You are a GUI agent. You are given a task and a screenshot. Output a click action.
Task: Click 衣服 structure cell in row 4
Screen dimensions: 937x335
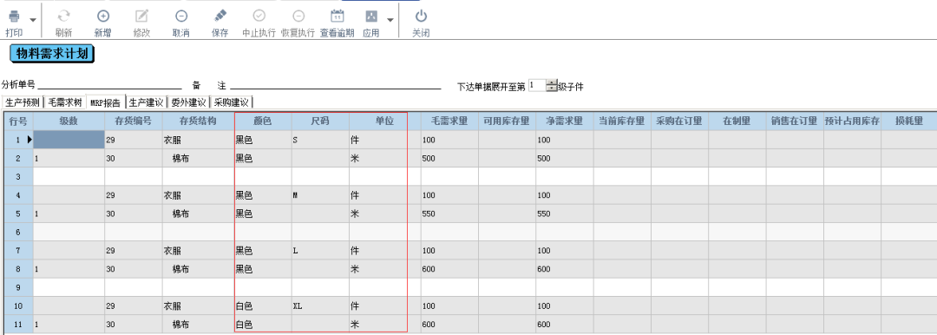[x=198, y=195]
